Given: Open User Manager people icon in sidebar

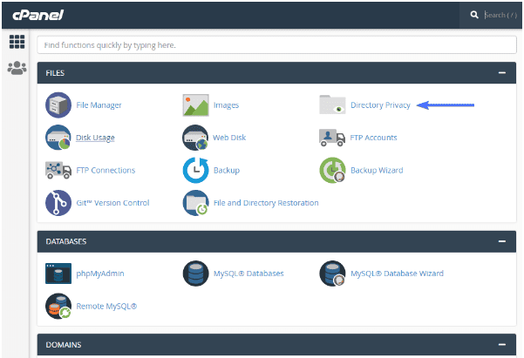Looking at the screenshot, I should 17,68.
